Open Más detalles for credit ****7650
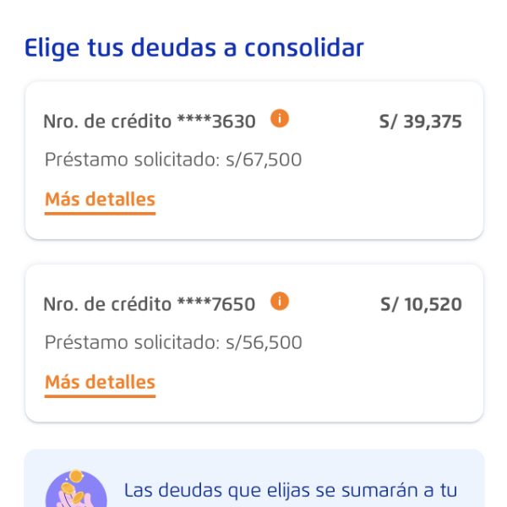This screenshot has height=507, width=507. pyautogui.click(x=100, y=382)
